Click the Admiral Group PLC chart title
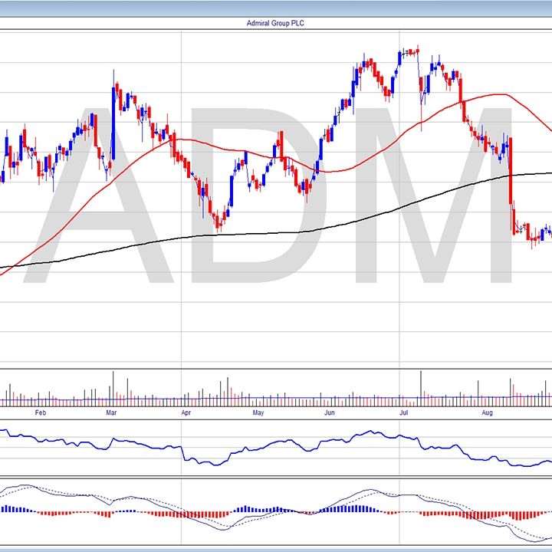 [x=276, y=23]
